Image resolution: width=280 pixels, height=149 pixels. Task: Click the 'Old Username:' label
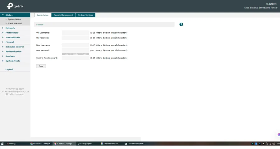43,33
